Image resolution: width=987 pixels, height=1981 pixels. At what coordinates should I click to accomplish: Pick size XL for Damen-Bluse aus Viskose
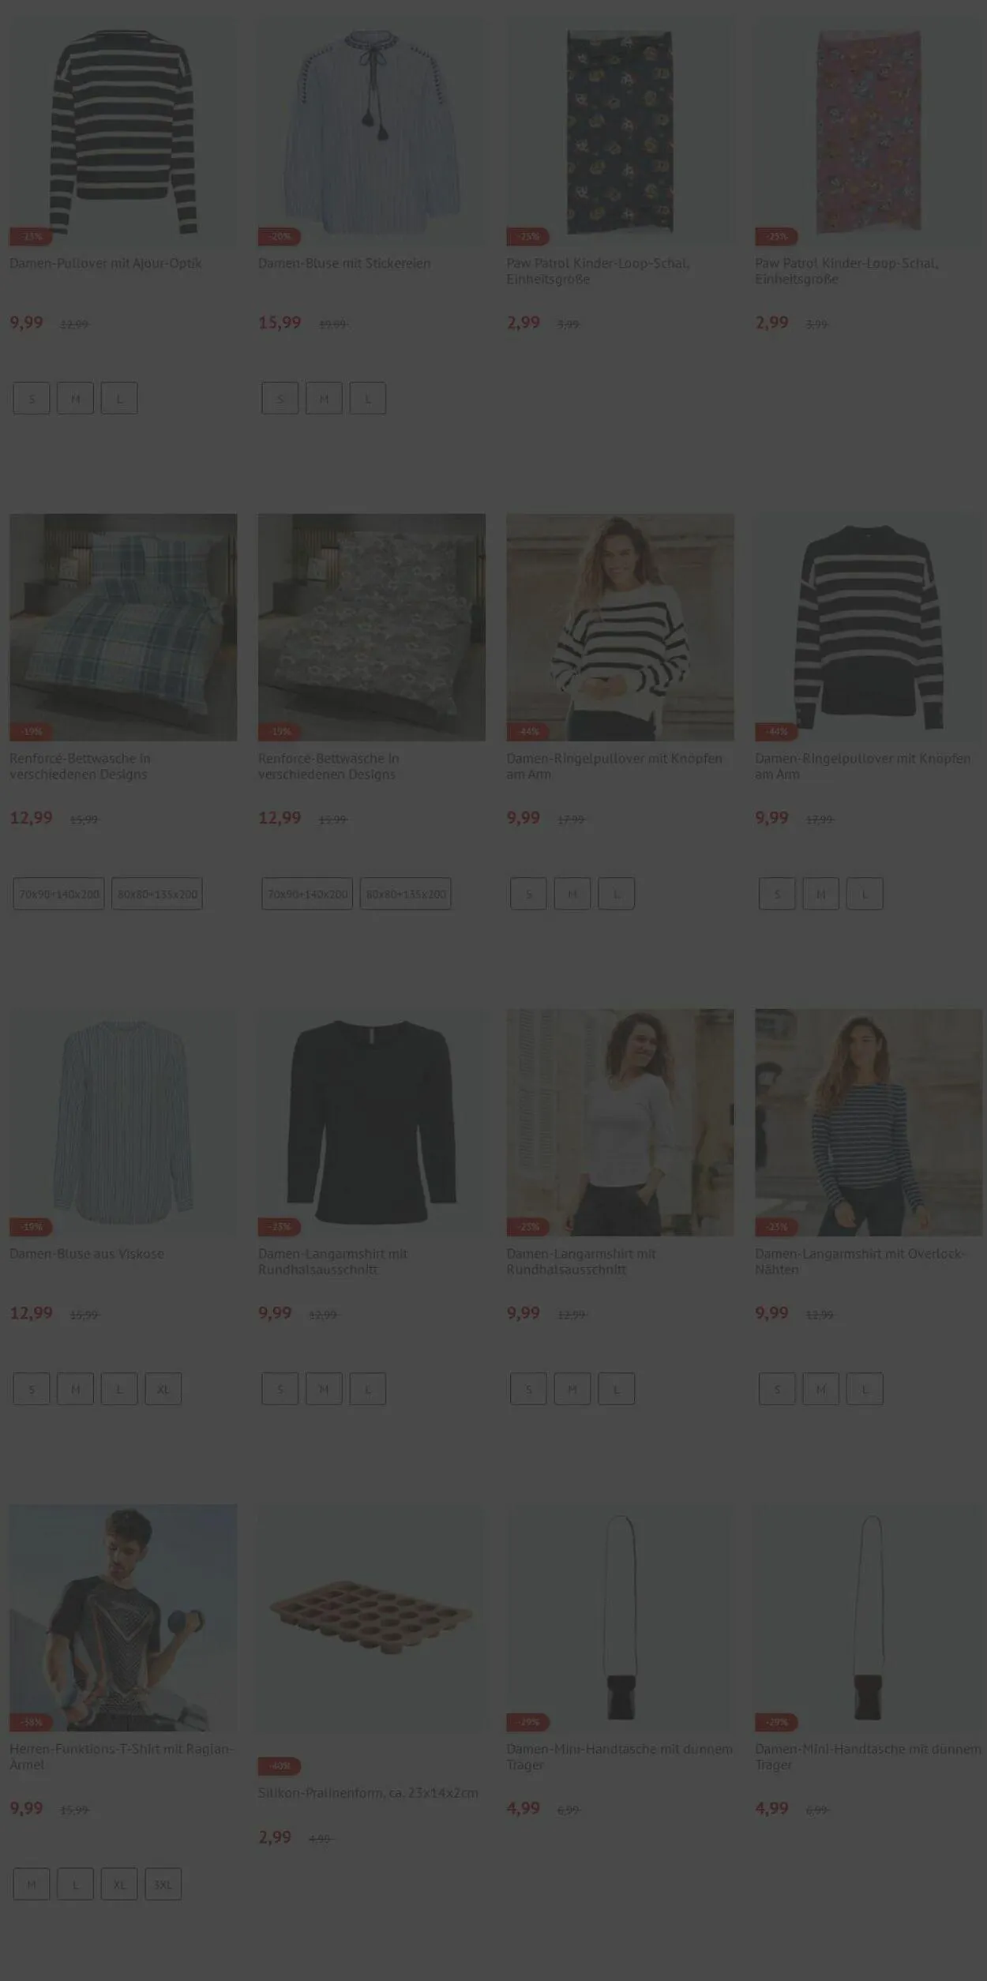(163, 1389)
